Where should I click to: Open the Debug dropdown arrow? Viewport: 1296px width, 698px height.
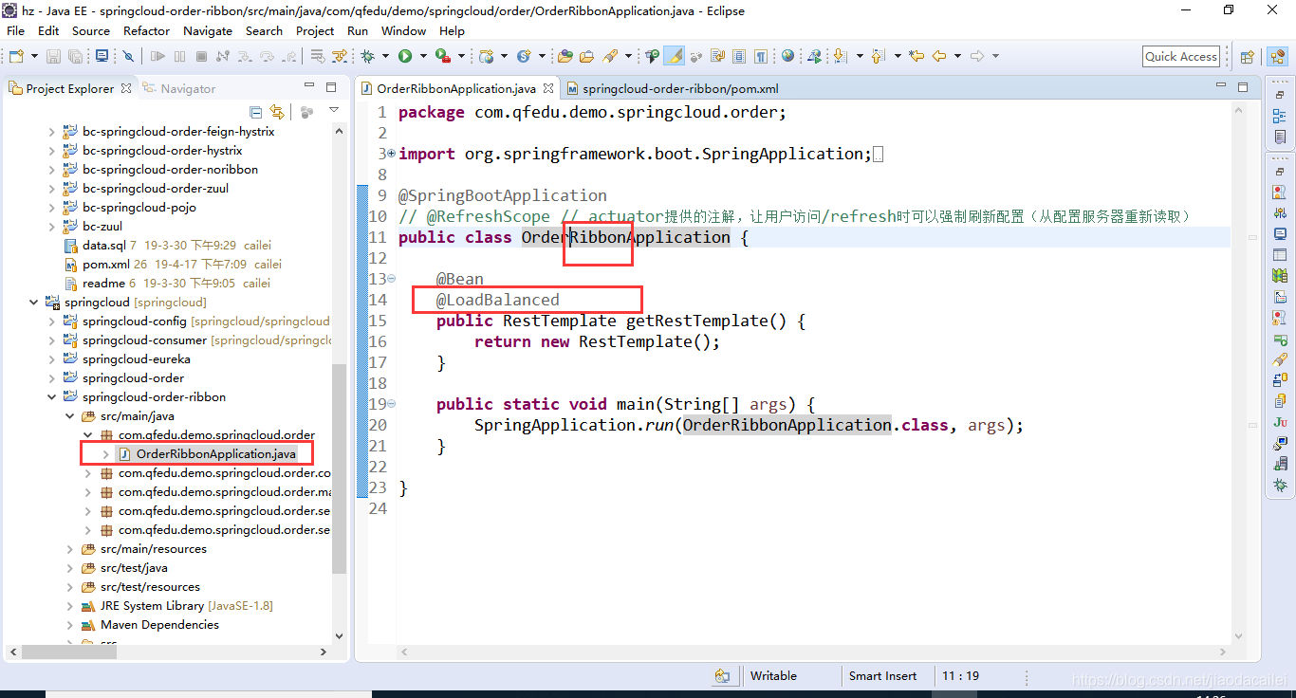point(385,56)
